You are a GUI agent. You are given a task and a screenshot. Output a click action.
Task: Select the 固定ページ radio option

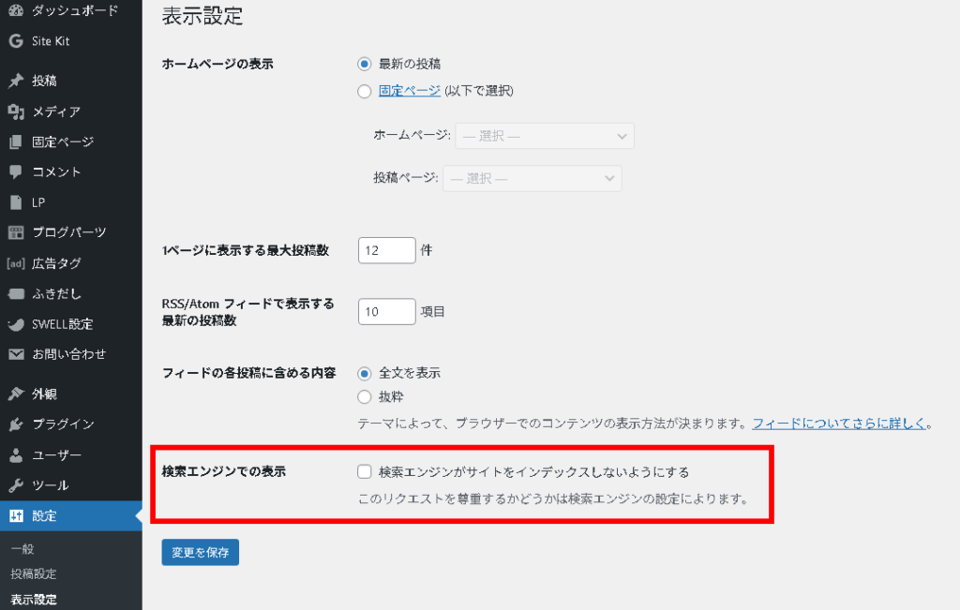(x=365, y=92)
